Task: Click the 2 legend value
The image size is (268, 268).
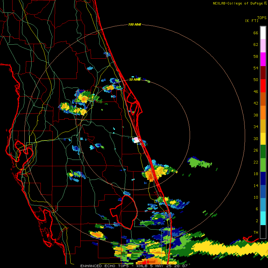Action: click(x=257, y=221)
